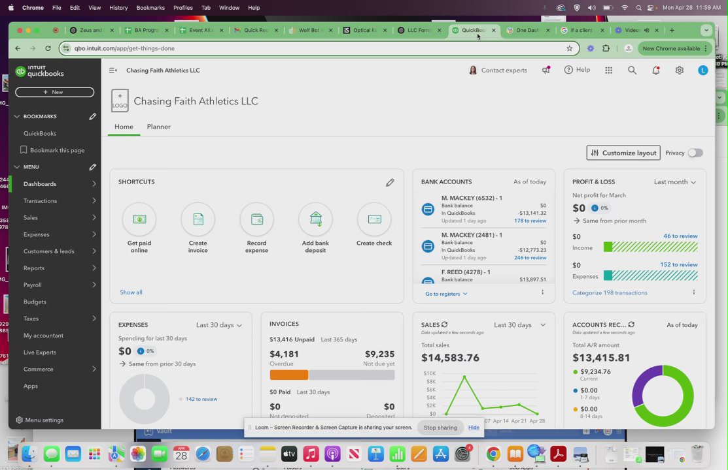
Task: Open Menu settings at sidebar bottom
Action: pyautogui.click(x=40, y=420)
